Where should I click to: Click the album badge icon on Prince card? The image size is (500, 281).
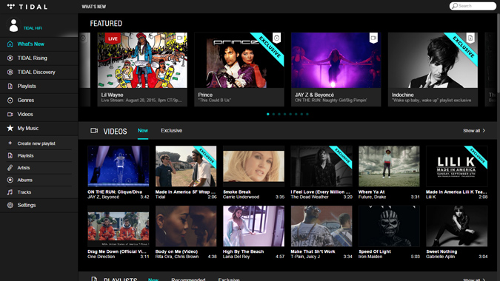[277, 38]
